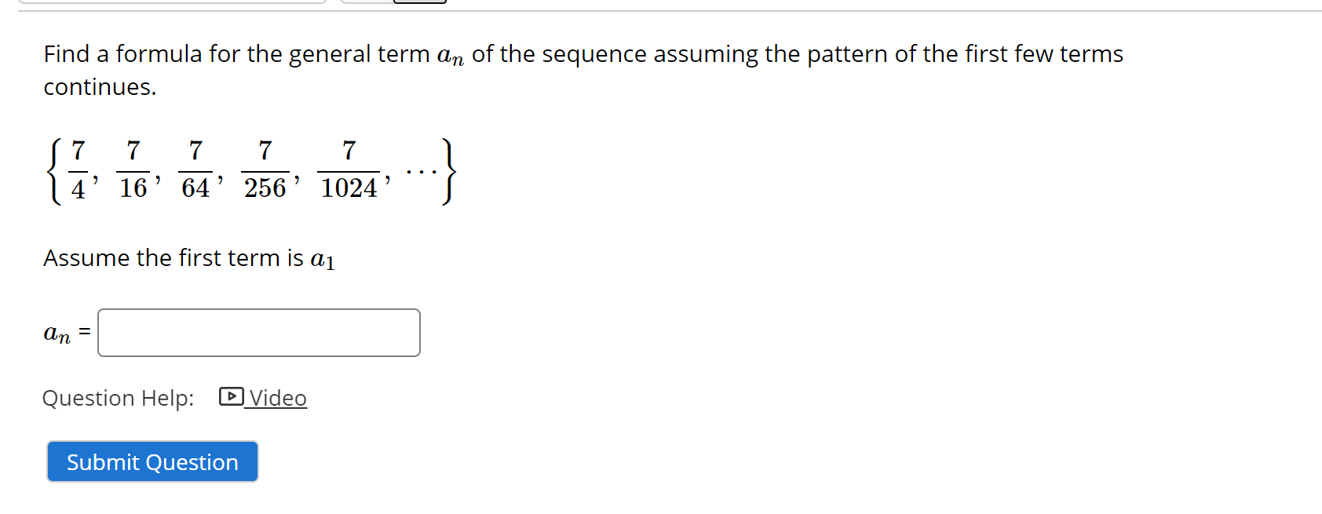This screenshot has height=514, width=1322.
Task: Click the partially visible text field at top
Action: coord(174,2)
